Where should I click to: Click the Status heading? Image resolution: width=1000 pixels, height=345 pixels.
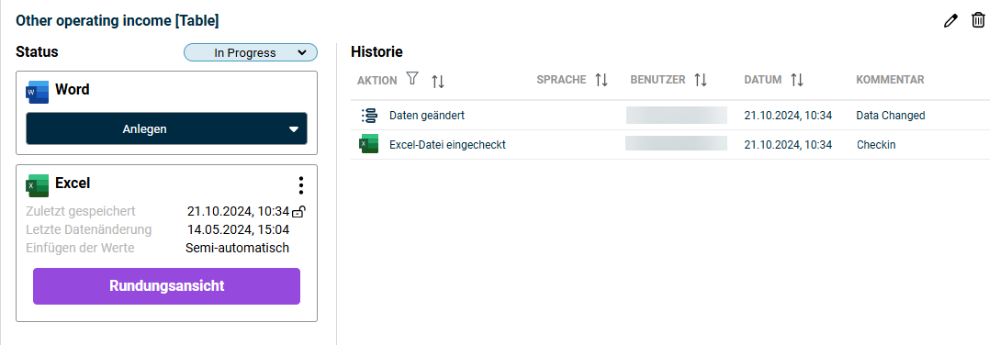click(x=37, y=52)
